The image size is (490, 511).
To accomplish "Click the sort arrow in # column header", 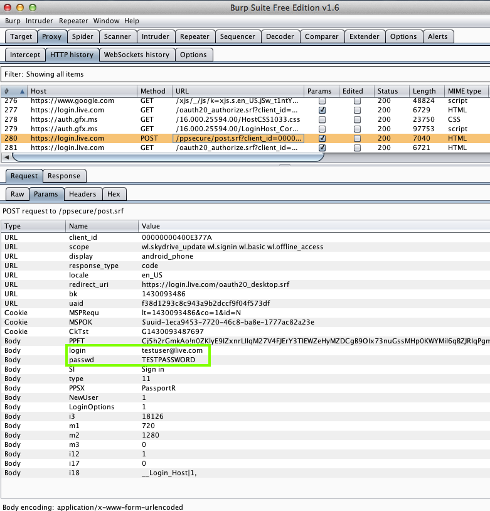I will [x=22, y=92].
